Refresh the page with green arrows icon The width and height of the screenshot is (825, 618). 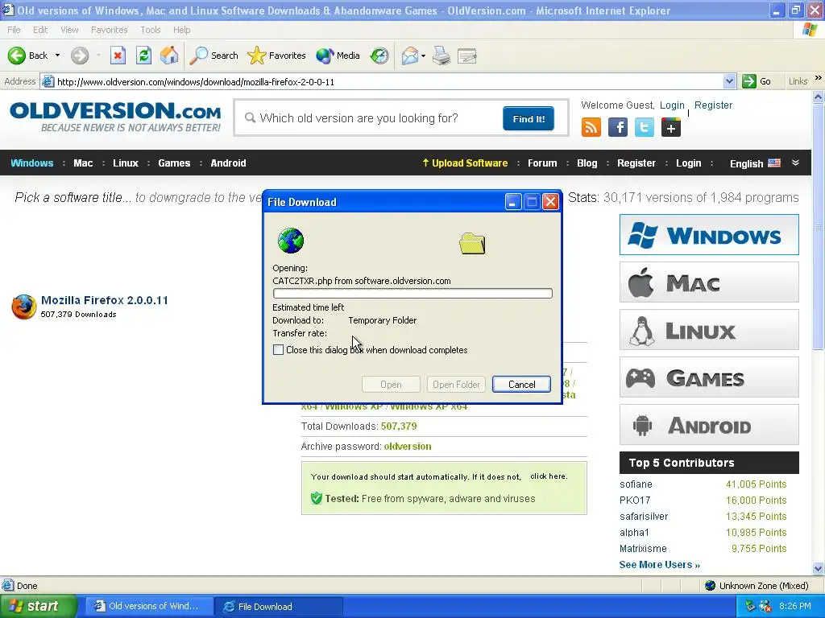click(143, 56)
